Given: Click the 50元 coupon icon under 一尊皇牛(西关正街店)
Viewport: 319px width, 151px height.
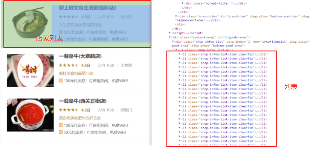Looking at the screenshot, I should (x=61, y=132).
